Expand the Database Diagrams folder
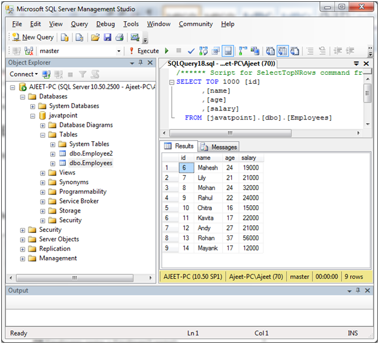The width and height of the screenshot is (379, 344). (42, 126)
